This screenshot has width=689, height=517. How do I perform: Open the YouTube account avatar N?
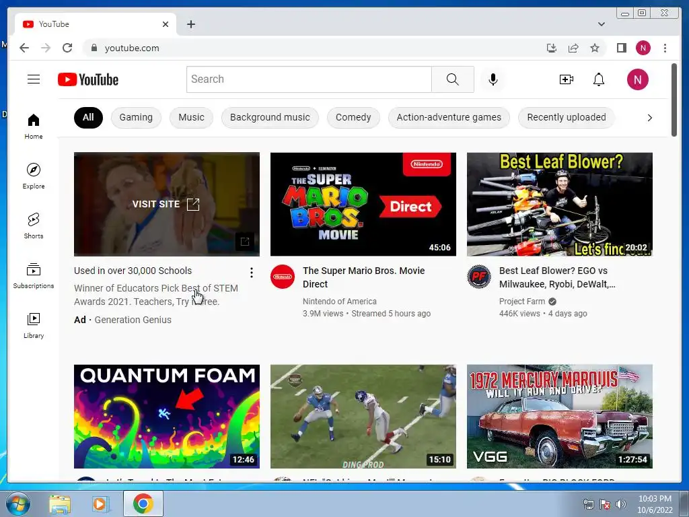[637, 79]
